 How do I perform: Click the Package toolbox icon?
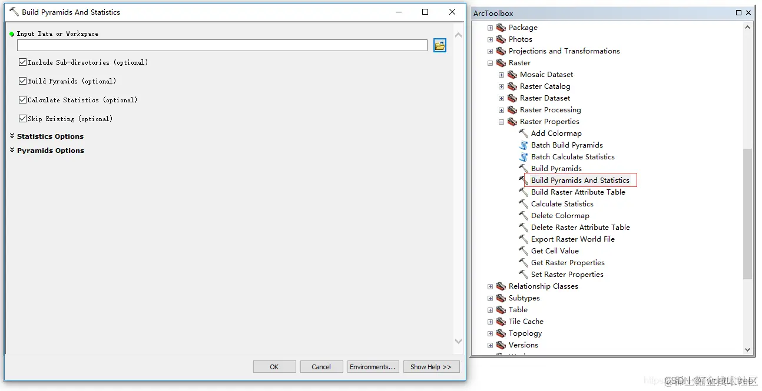click(x=501, y=28)
